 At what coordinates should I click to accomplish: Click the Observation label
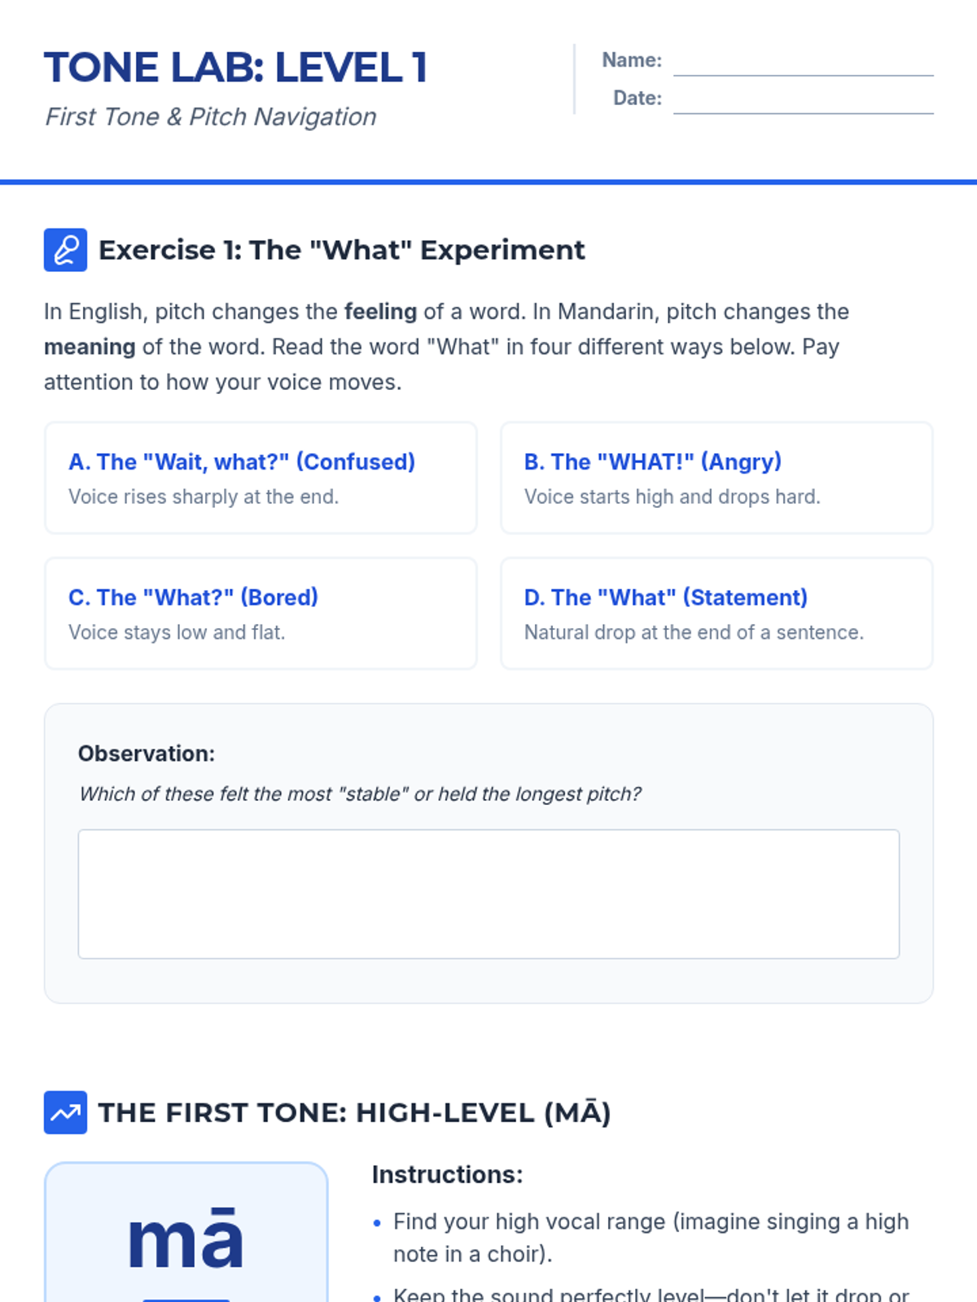pos(147,754)
